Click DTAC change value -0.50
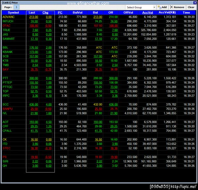This screenshot has height=190, width=198. click(48, 26)
